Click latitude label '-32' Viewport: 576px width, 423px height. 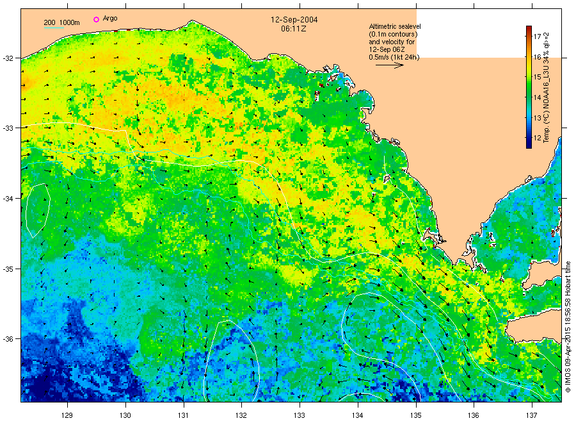coord(7,58)
